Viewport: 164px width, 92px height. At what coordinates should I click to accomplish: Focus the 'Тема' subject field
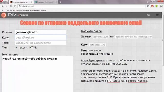point(40,43)
